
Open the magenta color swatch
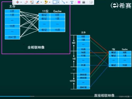79,2
